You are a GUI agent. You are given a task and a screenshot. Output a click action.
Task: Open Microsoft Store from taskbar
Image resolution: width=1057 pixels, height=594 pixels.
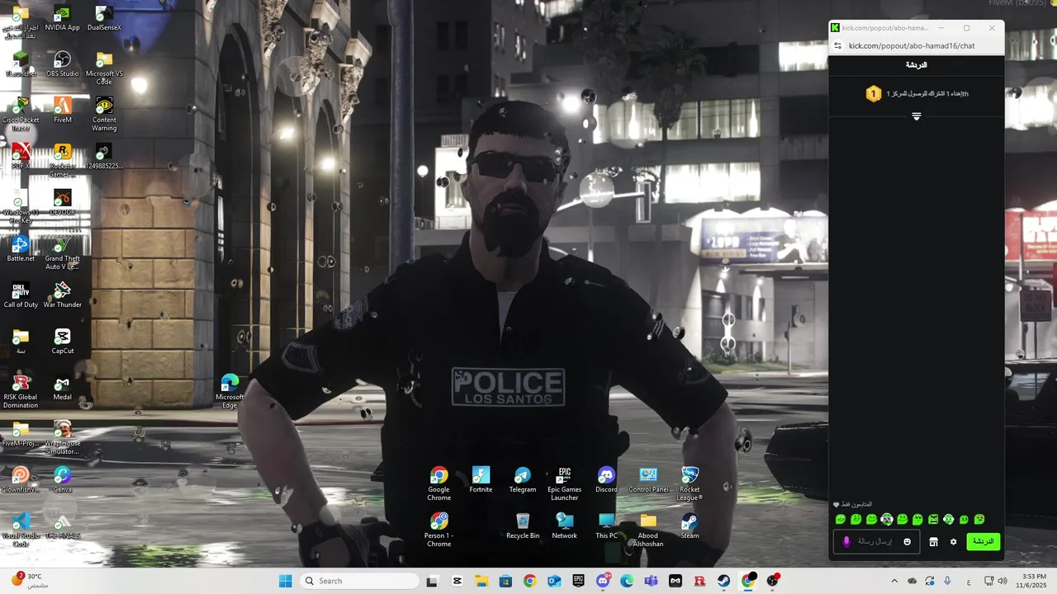coord(505,581)
